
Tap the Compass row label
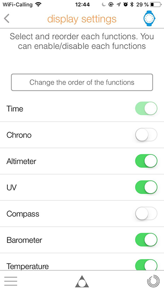[23, 214]
